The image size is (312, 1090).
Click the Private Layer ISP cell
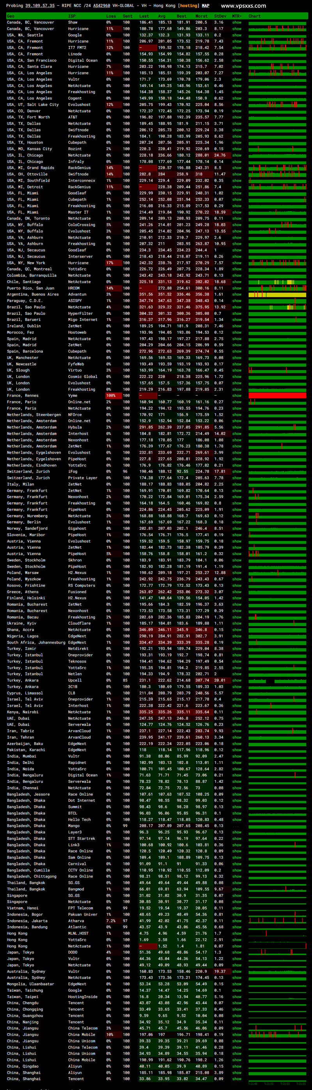tap(83, 478)
